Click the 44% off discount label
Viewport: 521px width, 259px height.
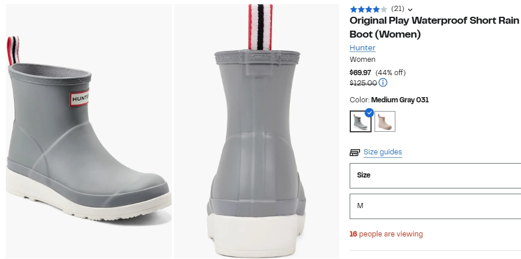pyautogui.click(x=391, y=72)
